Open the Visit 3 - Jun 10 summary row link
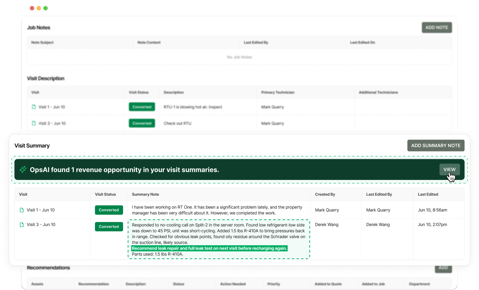This screenshot has height=290, width=479. coord(41,225)
